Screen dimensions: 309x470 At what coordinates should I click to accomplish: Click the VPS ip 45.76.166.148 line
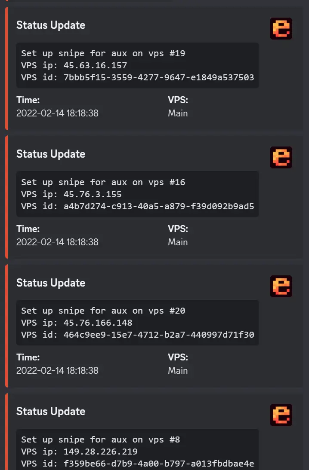(77, 323)
